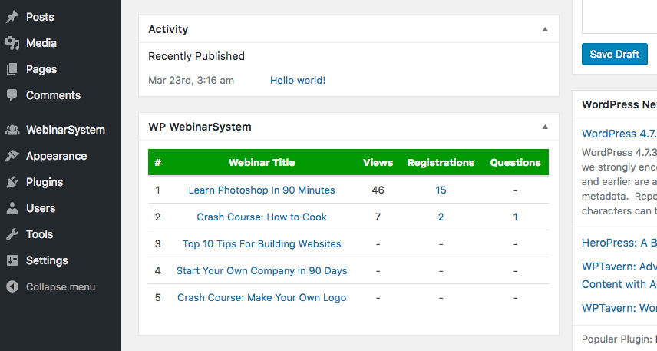Click the Comments speech bubble icon
The image size is (657, 351).
pyautogui.click(x=12, y=95)
